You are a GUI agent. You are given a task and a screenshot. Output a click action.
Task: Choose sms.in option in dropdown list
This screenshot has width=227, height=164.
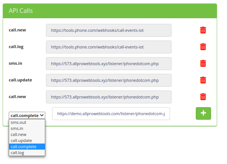point(27,128)
